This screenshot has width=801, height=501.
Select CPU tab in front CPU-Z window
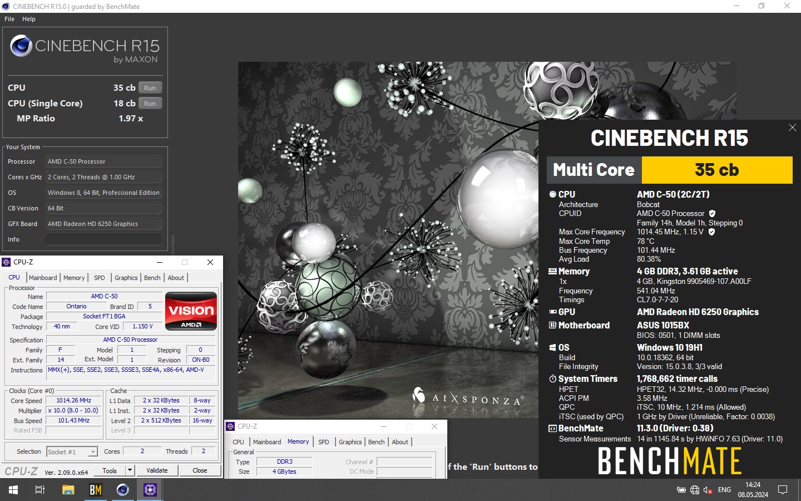click(14, 277)
